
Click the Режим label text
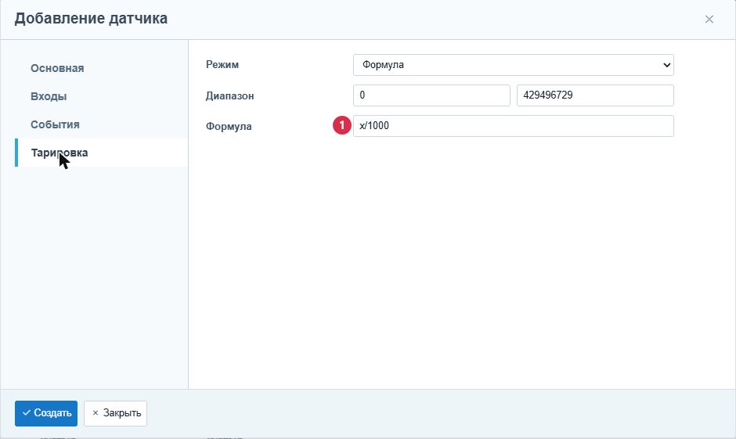click(x=222, y=65)
